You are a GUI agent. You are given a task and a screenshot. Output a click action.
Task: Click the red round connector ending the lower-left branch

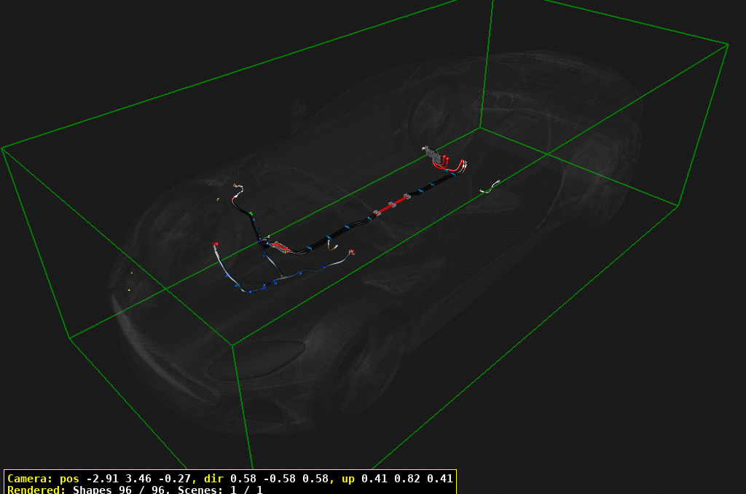pyautogui.click(x=216, y=243)
